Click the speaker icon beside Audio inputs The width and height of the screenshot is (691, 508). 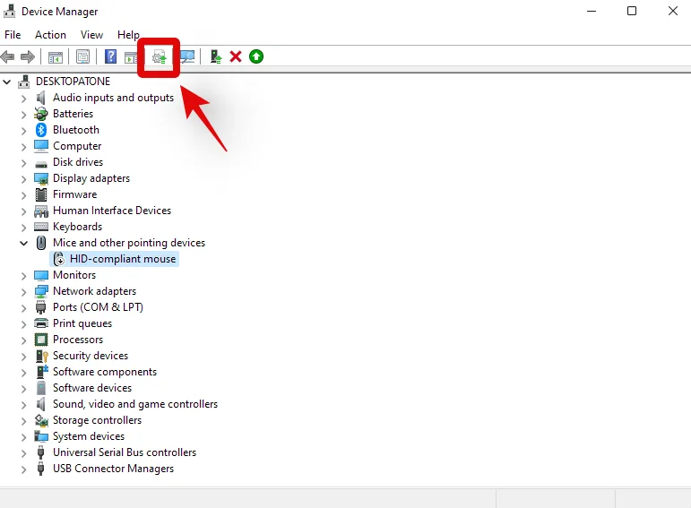(41, 98)
